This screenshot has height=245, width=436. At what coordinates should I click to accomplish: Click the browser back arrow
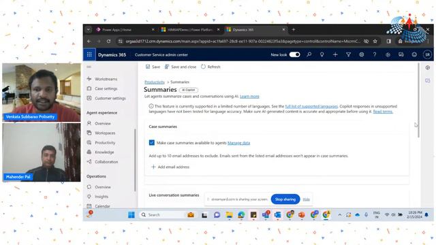pyautogui.click(x=89, y=41)
